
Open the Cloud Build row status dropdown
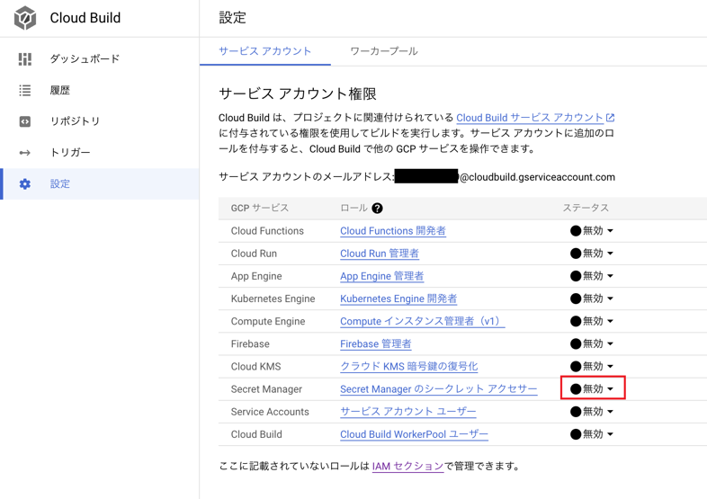pos(592,434)
